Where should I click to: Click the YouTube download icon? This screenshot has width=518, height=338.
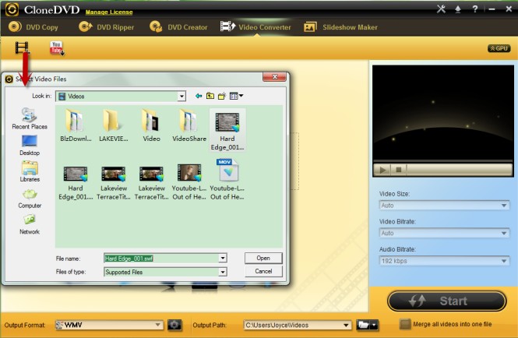pyautogui.click(x=57, y=48)
